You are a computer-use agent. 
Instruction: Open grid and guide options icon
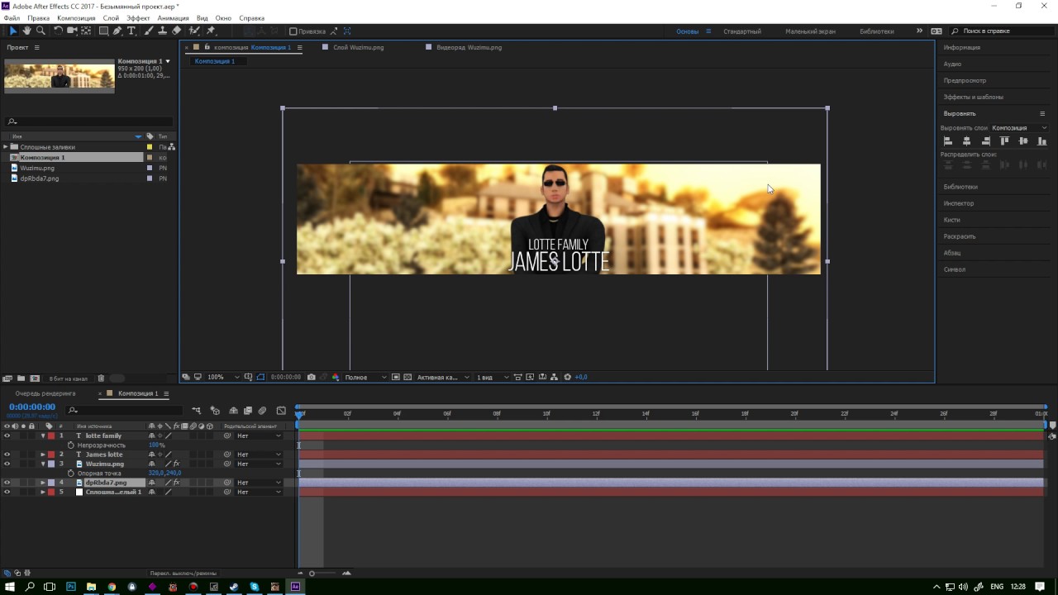pyautogui.click(x=248, y=377)
